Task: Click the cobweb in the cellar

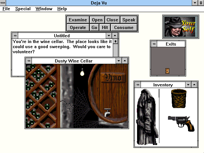Action: 83,108
